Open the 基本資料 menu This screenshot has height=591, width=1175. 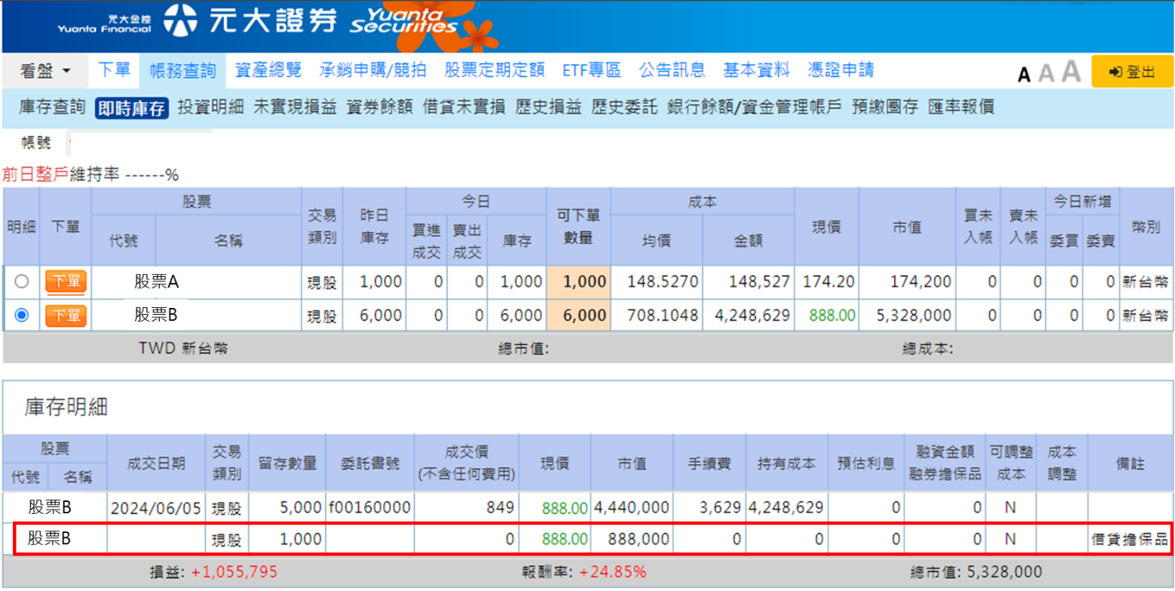pyautogui.click(x=757, y=70)
